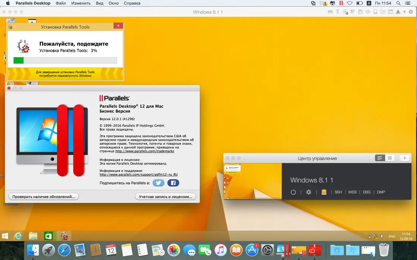This screenshot has width=417, height=260.
Task: Click Учетная запись и лицензия button
Action: point(165,196)
